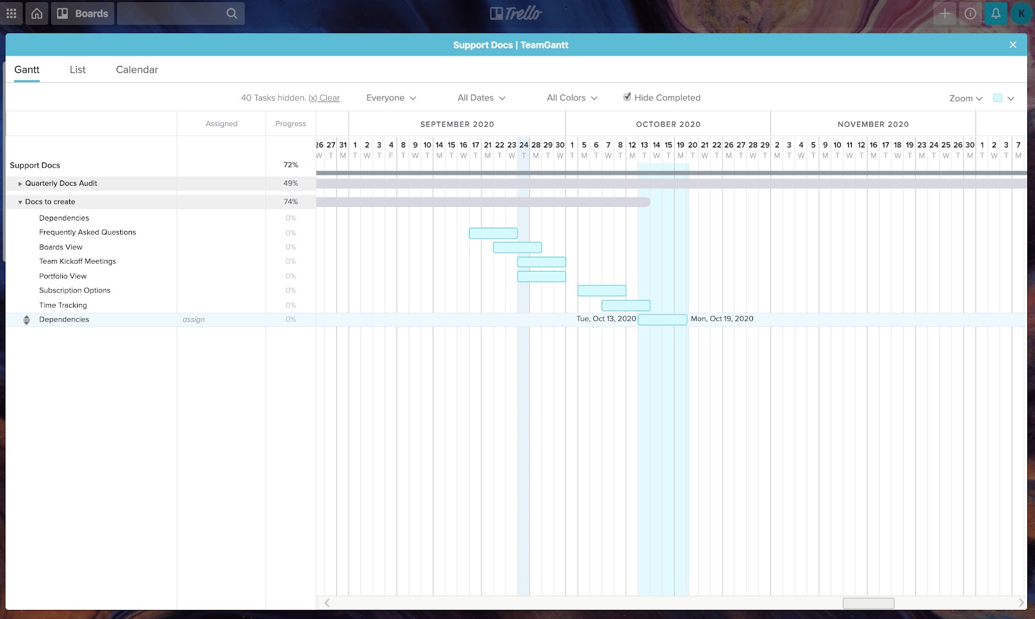Click the Portfolio View gantt bar

tap(541, 277)
